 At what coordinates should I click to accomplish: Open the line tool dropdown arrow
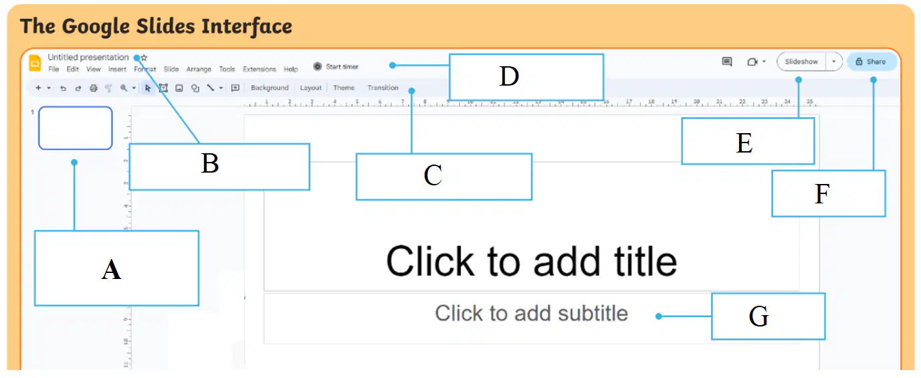221,88
